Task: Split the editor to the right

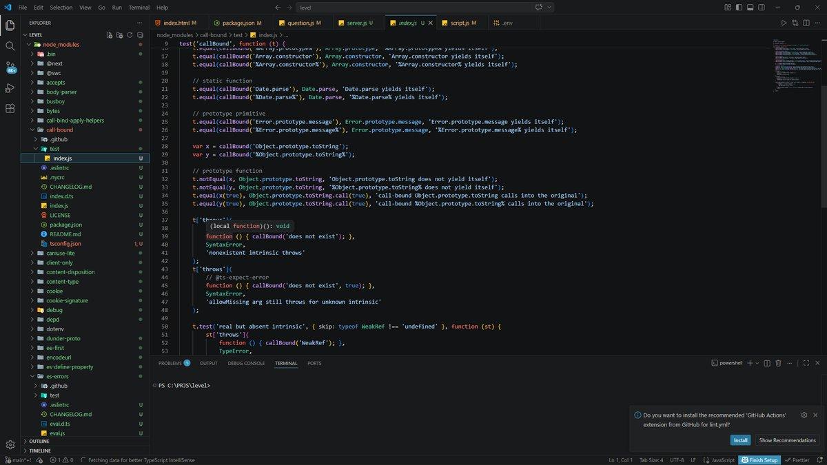Action: pyautogui.click(x=806, y=23)
